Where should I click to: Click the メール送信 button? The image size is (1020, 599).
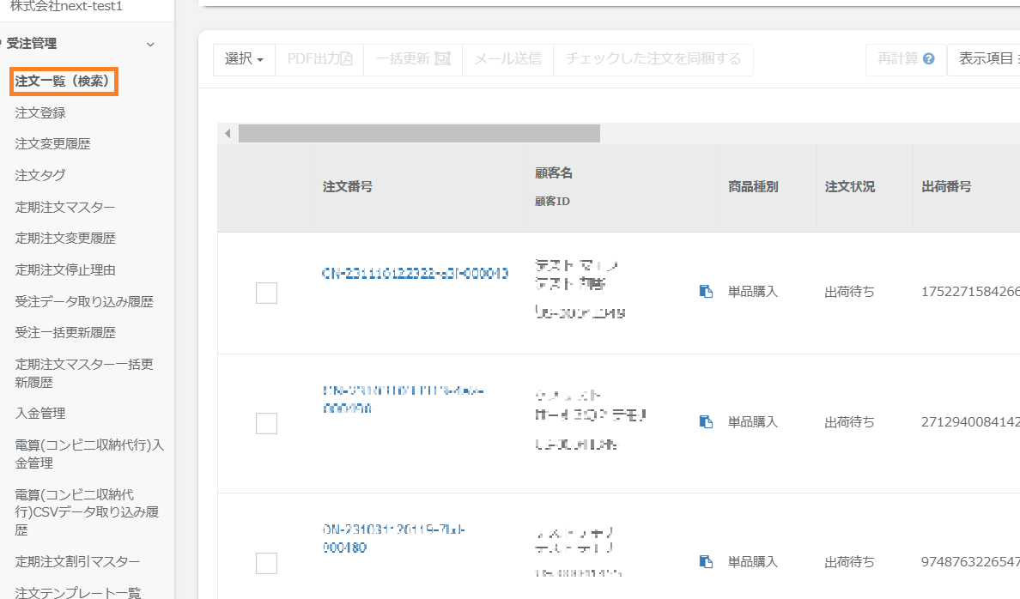point(507,59)
